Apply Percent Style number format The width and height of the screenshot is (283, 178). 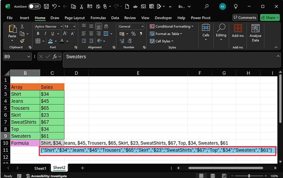click(x=133, y=33)
